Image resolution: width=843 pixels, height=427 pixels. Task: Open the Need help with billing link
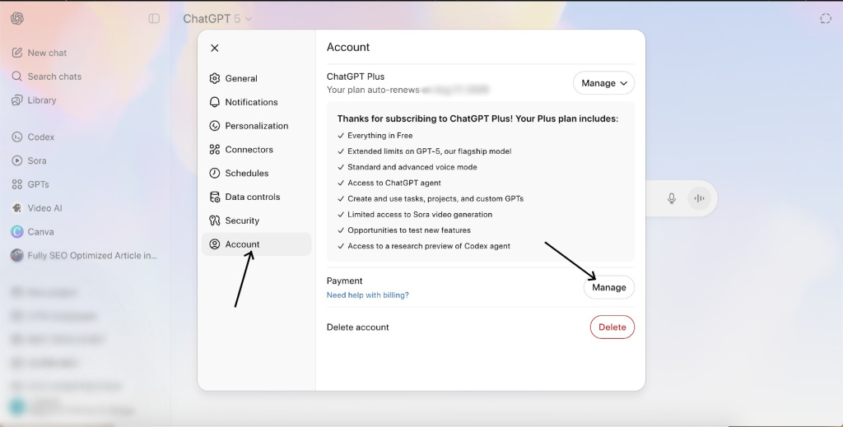pos(368,295)
